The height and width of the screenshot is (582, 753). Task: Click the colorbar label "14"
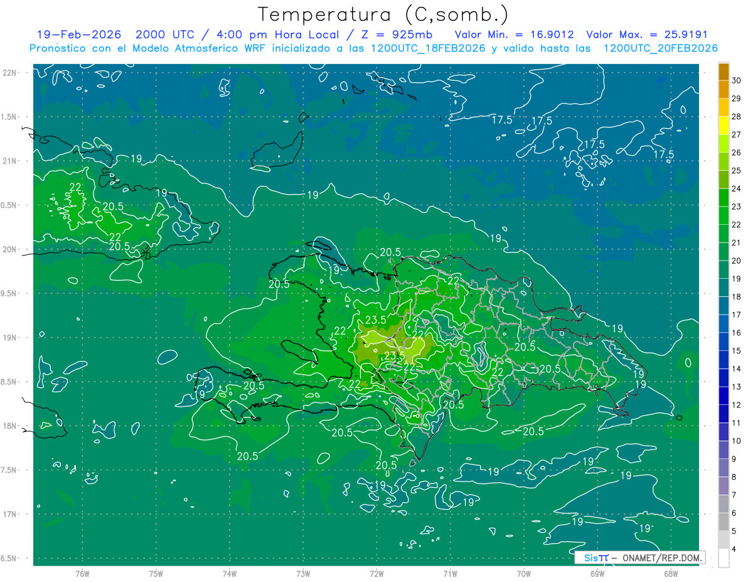tap(737, 369)
